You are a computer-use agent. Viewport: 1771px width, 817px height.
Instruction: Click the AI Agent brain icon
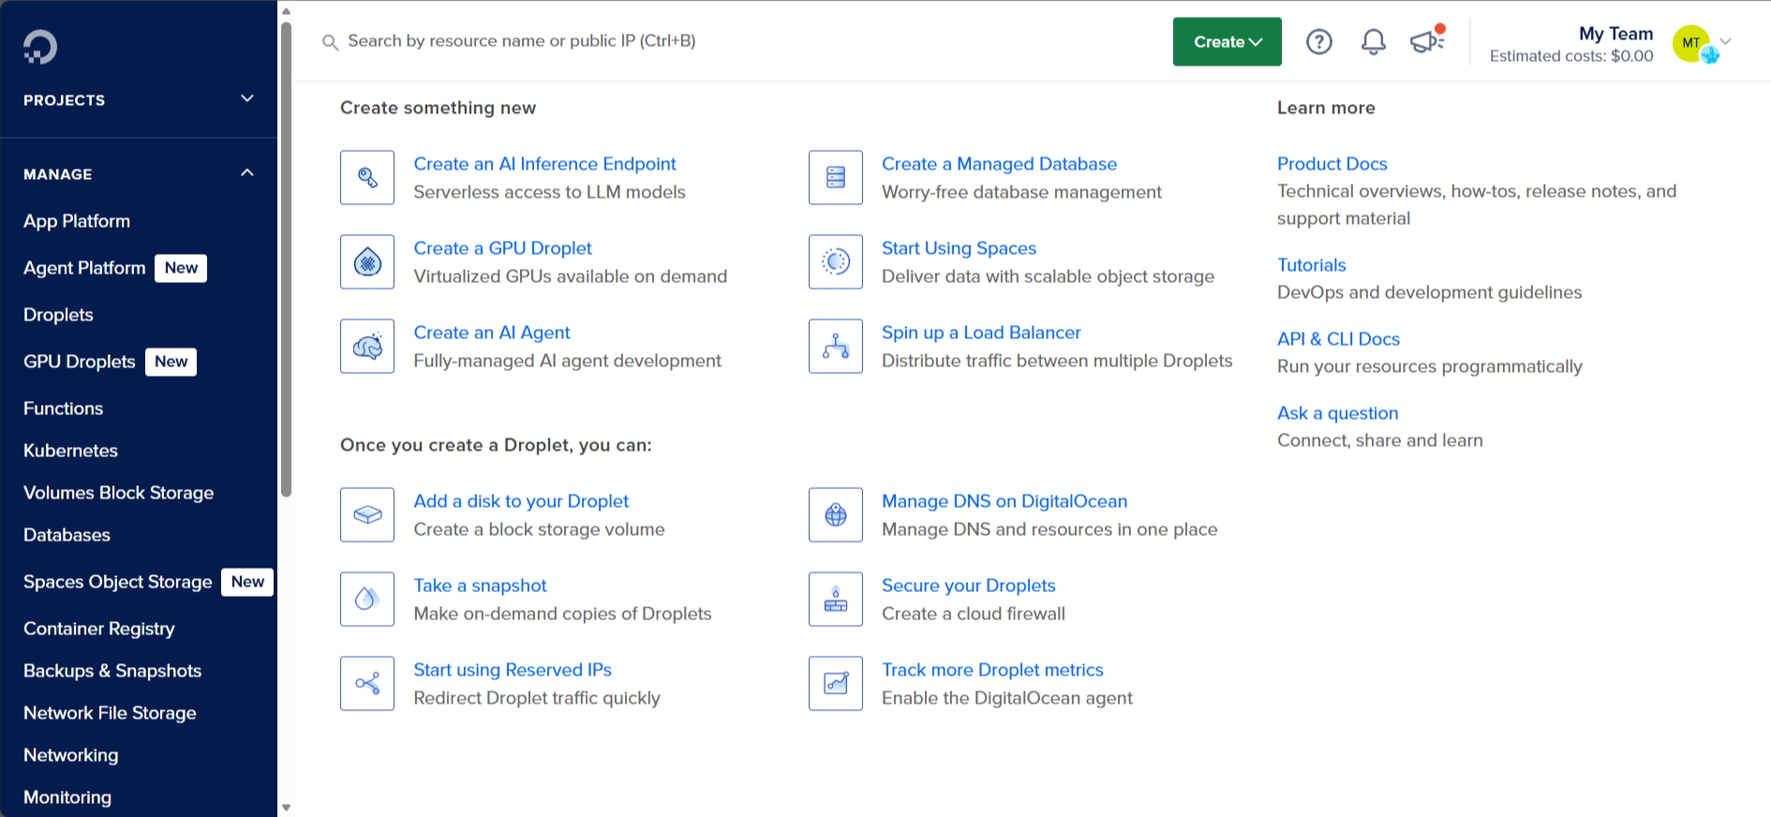pyautogui.click(x=367, y=346)
